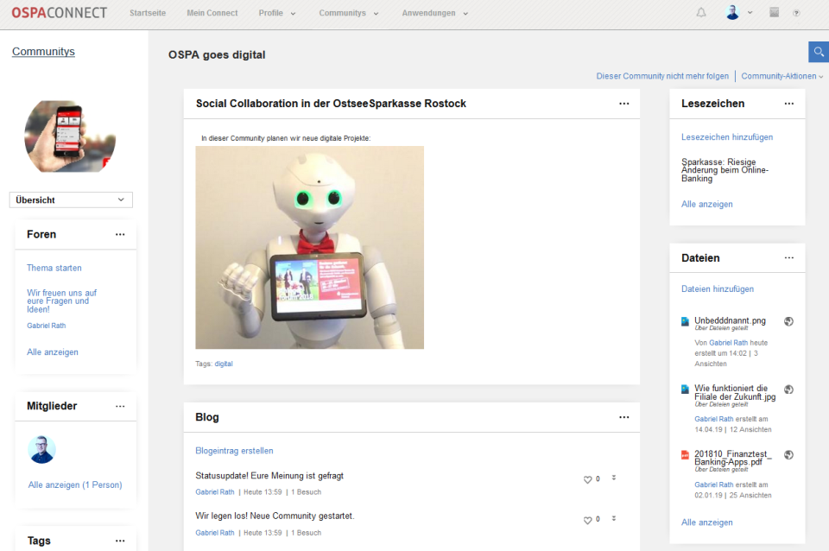
Task: Open the help question mark icon
Action: tap(796, 13)
